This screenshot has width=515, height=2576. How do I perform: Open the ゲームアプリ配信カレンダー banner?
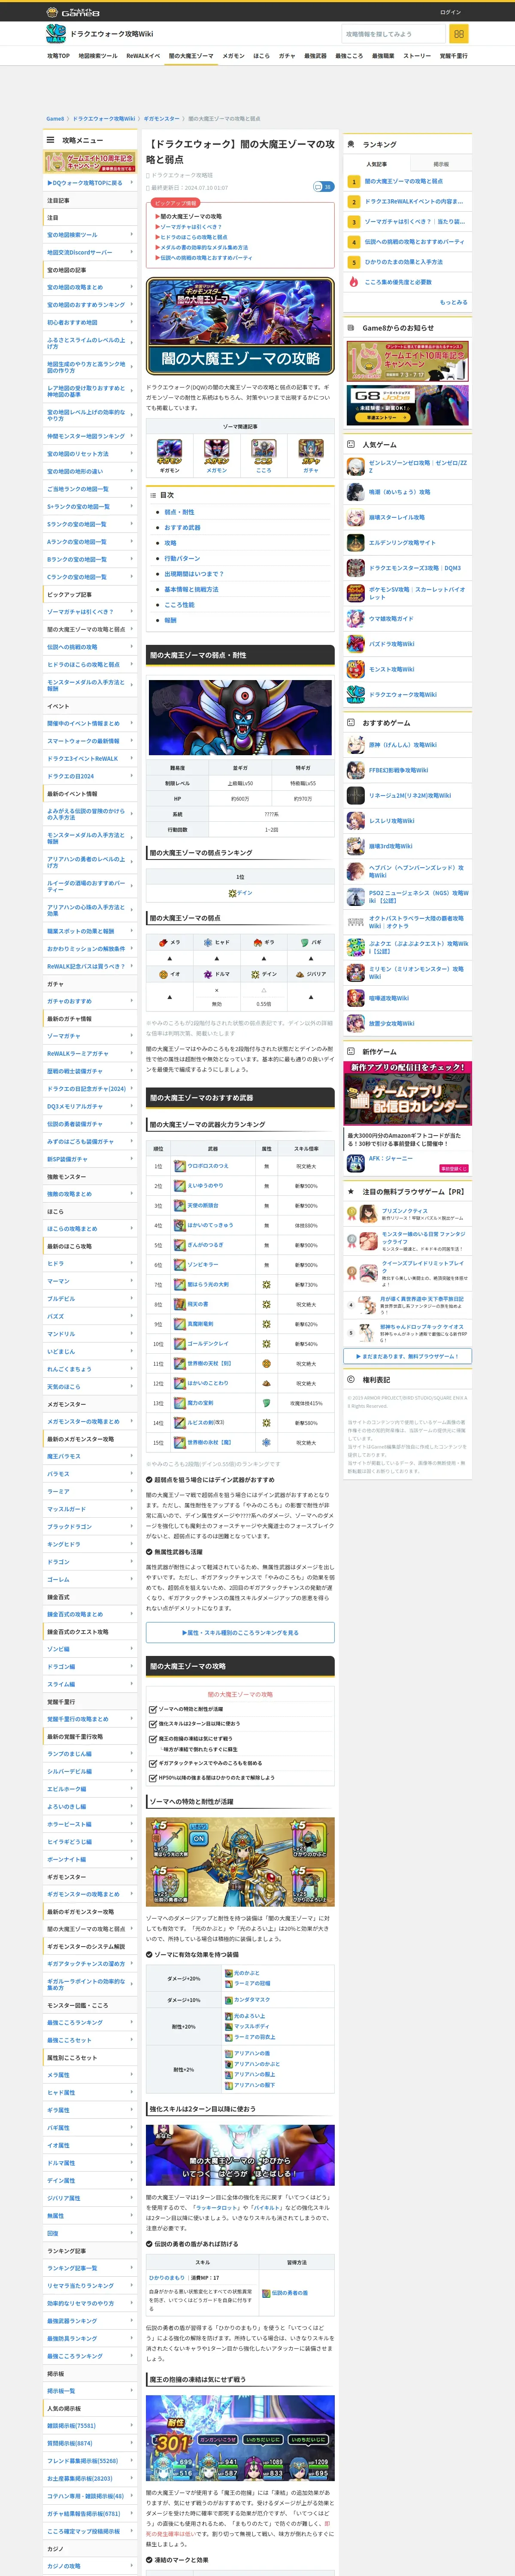(x=408, y=1094)
